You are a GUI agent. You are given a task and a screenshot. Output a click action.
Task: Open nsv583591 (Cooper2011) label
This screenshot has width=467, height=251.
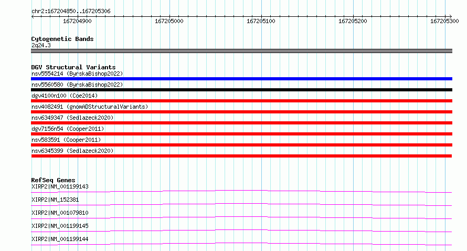pos(66,140)
